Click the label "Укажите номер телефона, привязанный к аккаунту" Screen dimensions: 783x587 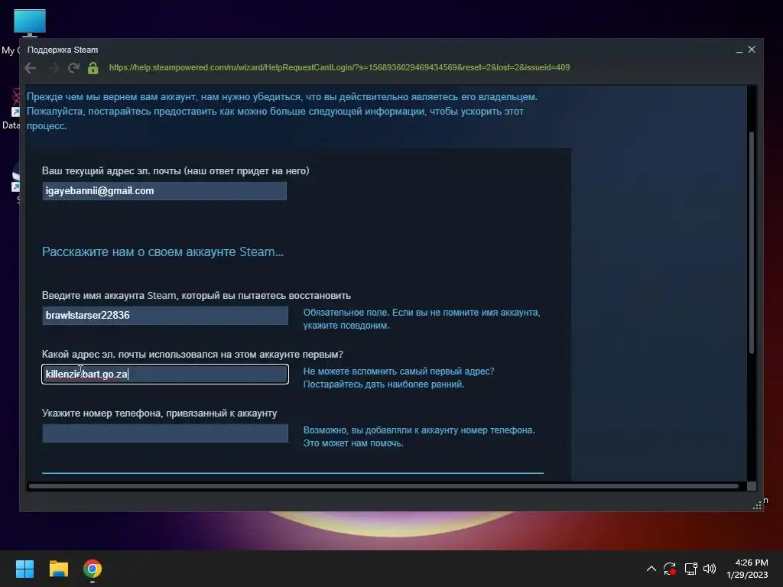coord(159,413)
